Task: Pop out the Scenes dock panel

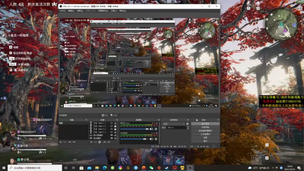Action: 86,120
